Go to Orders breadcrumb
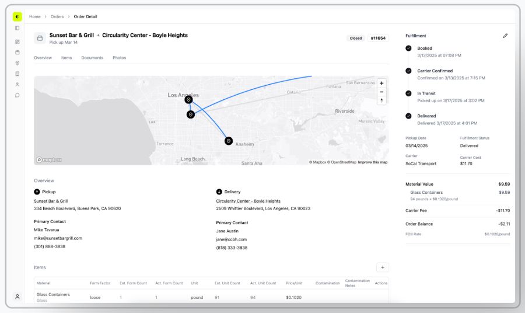 pos(57,16)
